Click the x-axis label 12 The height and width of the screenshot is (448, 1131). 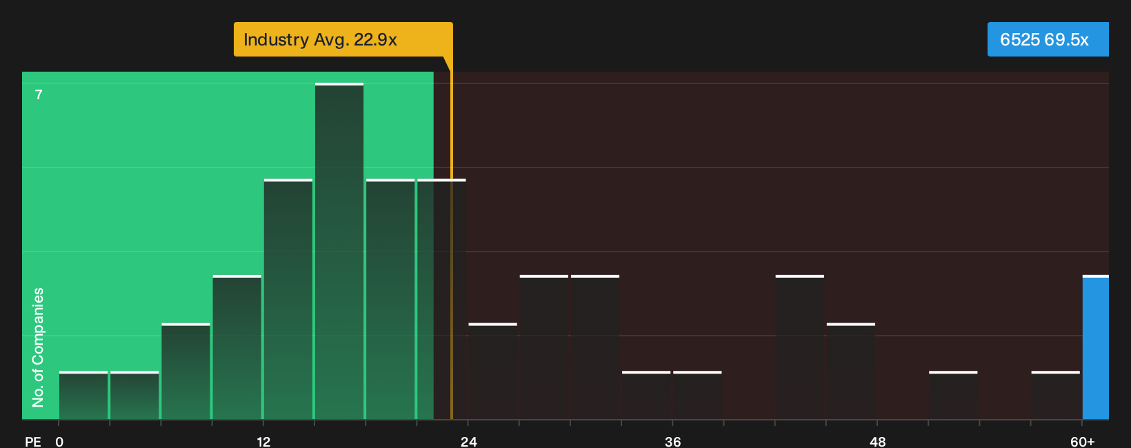(x=263, y=441)
